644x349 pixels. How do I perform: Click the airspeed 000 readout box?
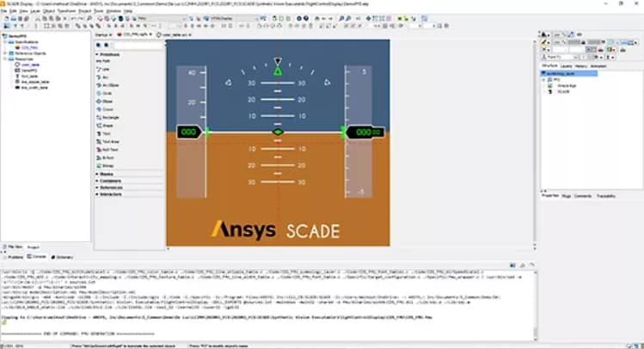point(189,132)
